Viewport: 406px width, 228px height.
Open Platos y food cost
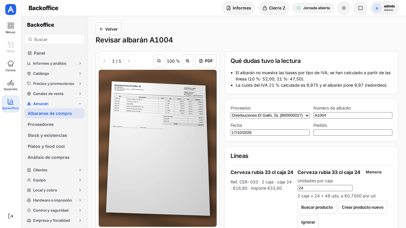coord(54,146)
